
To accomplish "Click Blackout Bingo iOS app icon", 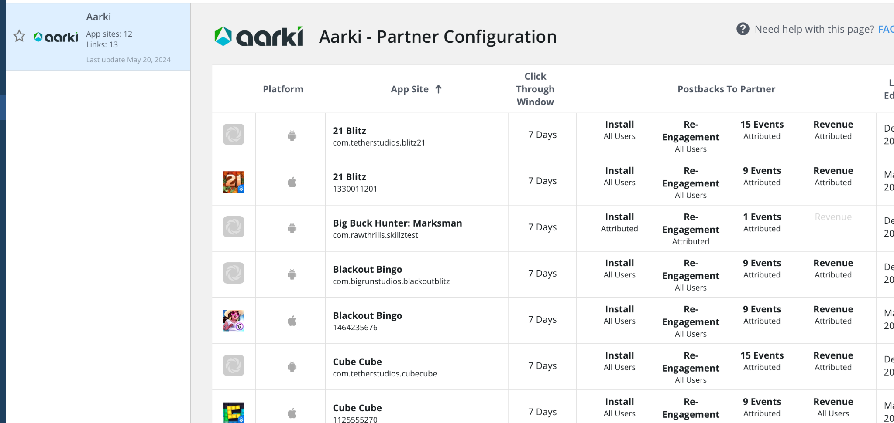I will tap(234, 321).
